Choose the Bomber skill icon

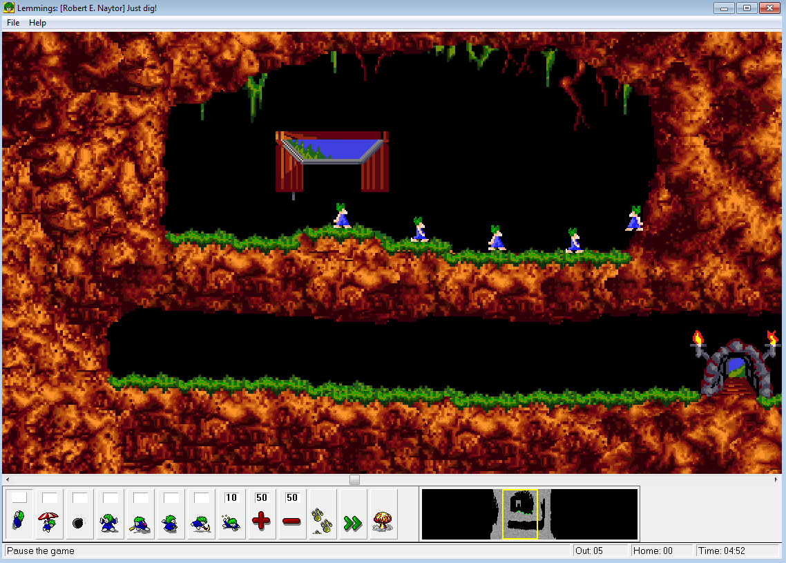pos(79,515)
